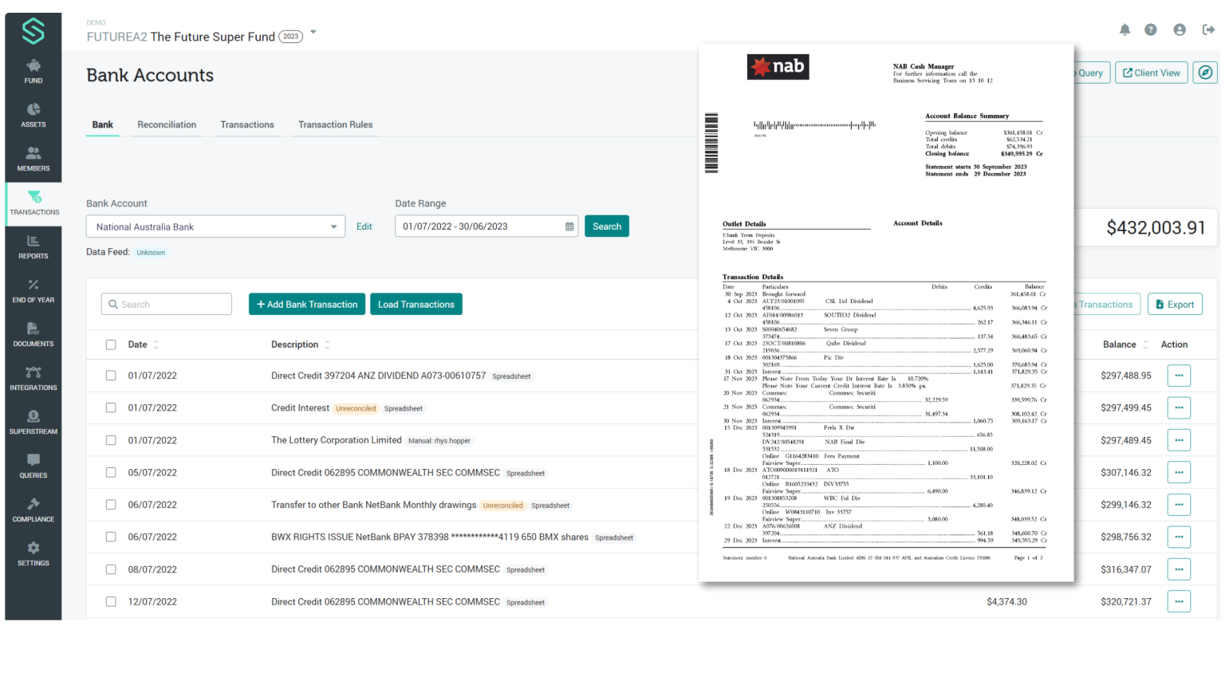Select The Lottery Corporation Limited row checkbox
This screenshot has width=1225, height=689.
point(111,440)
